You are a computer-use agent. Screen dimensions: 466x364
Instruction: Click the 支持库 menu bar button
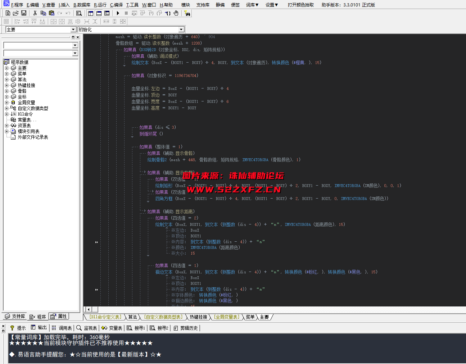click(203, 5)
